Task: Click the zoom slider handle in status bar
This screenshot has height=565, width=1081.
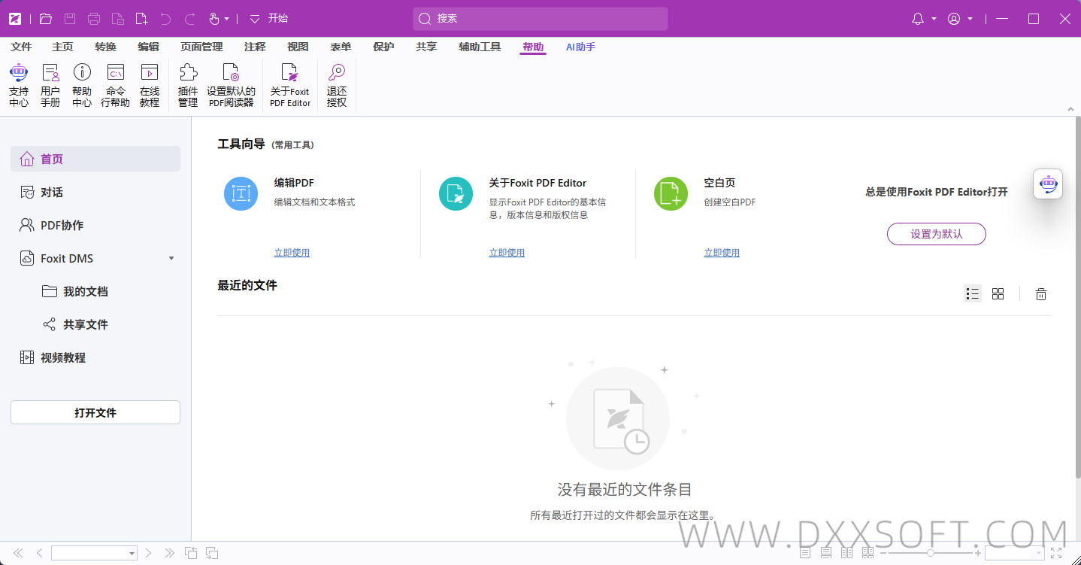Action: [x=931, y=553]
